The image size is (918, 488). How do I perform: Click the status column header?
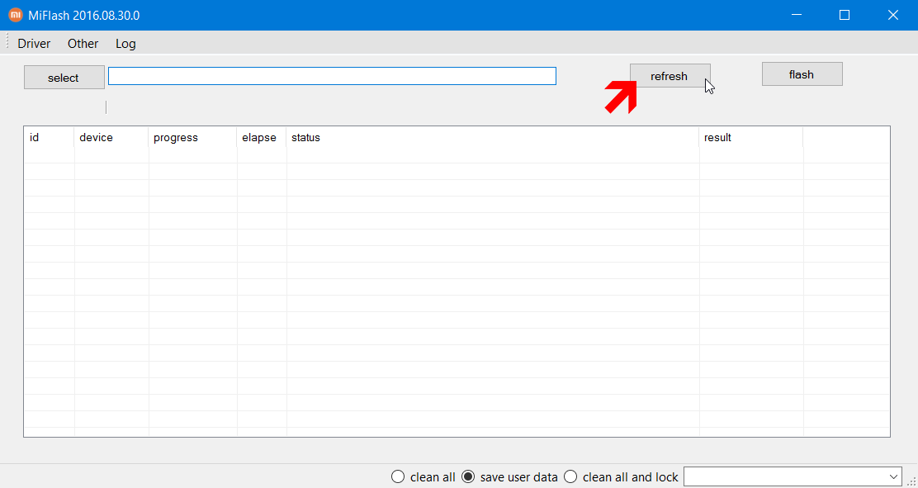coord(492,138)
